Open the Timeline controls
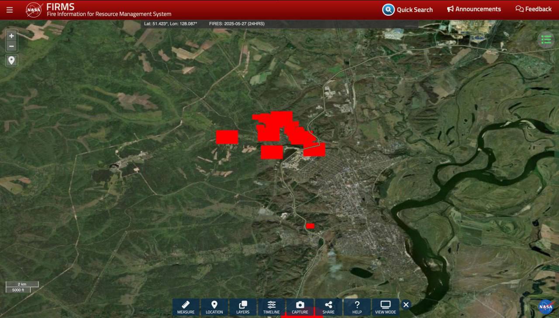Screen dimensions: 559x318 (271, 307)
